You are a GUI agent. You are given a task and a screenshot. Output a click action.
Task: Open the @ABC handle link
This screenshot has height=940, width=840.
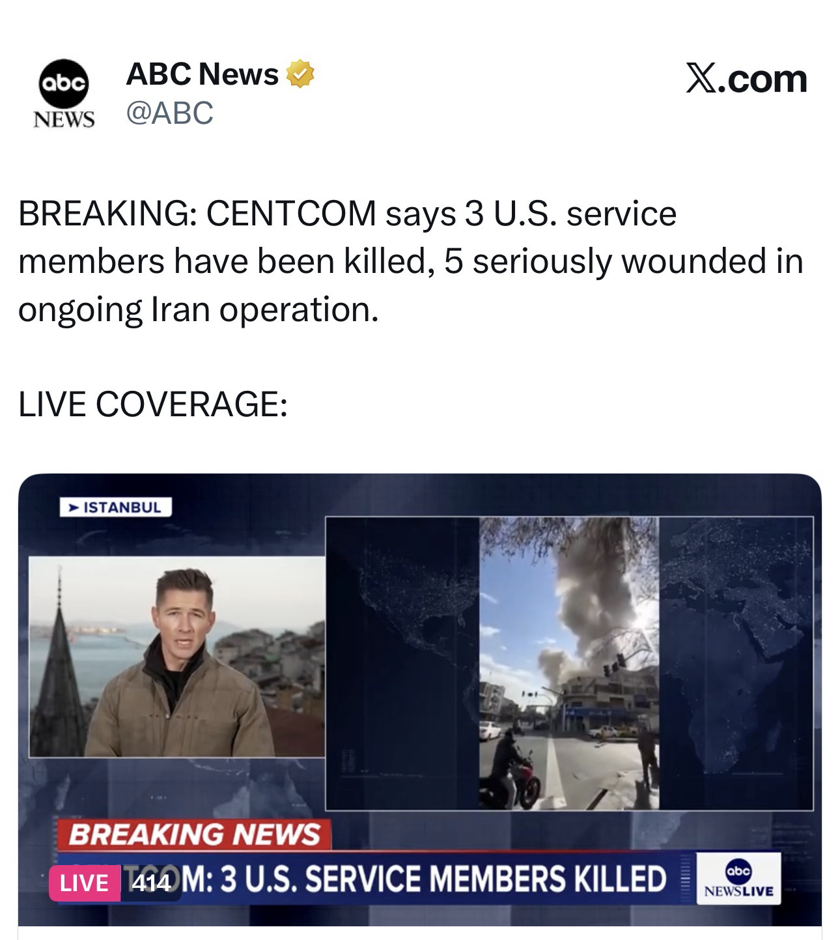click(x=169, y=113)
